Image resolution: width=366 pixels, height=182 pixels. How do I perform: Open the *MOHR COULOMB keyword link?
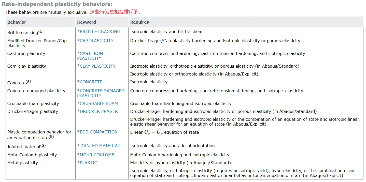(96, 155)
